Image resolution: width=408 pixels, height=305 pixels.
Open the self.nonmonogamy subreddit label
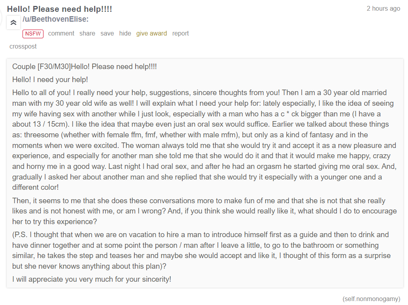click(371, 299)
